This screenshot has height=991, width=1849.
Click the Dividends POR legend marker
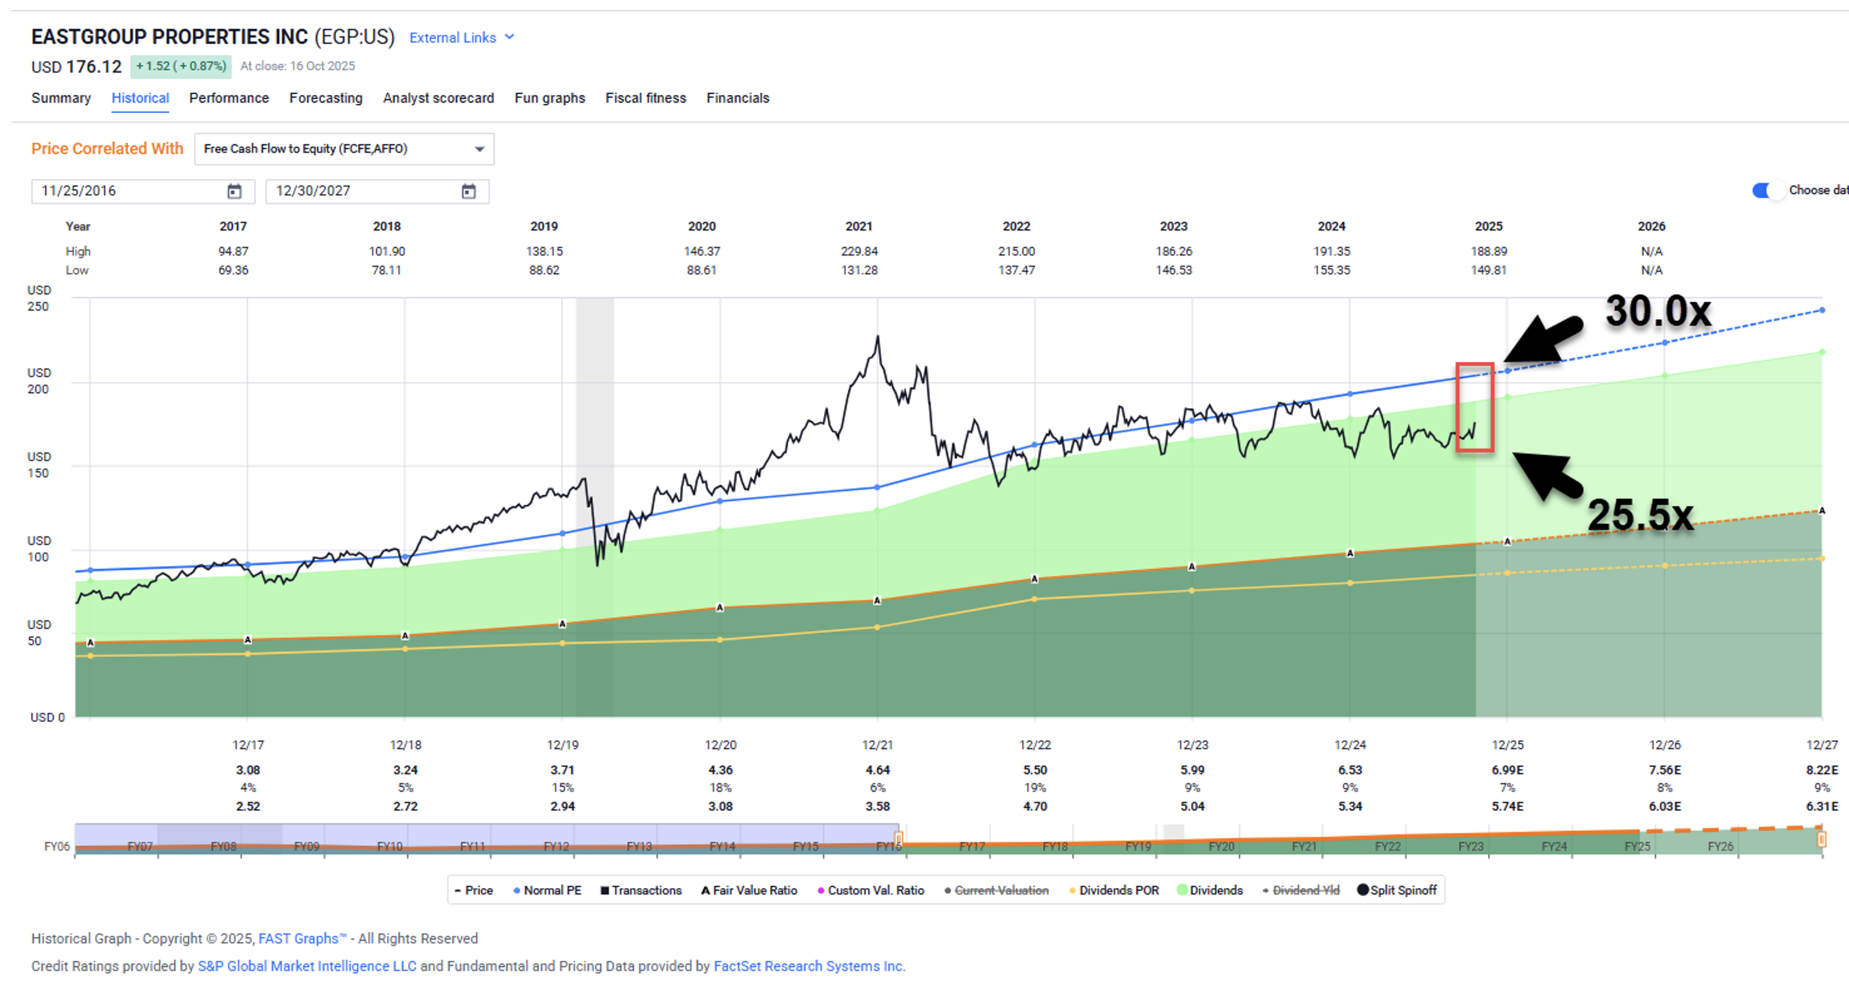pos(1072,891)
